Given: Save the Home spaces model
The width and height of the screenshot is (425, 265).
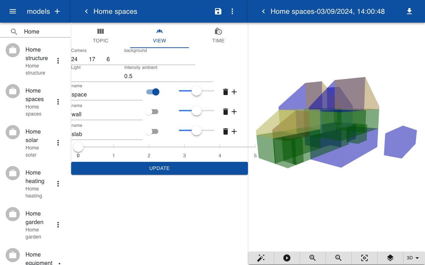Looking at the screenshot, I should [218, 11].
